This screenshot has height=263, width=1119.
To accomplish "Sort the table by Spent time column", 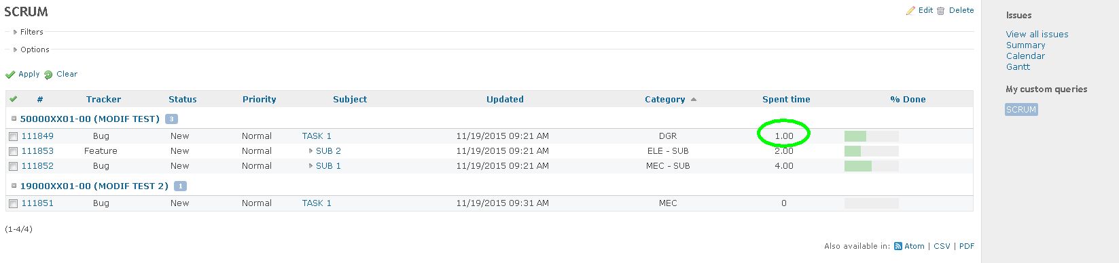I will click(x=786, y=100).
